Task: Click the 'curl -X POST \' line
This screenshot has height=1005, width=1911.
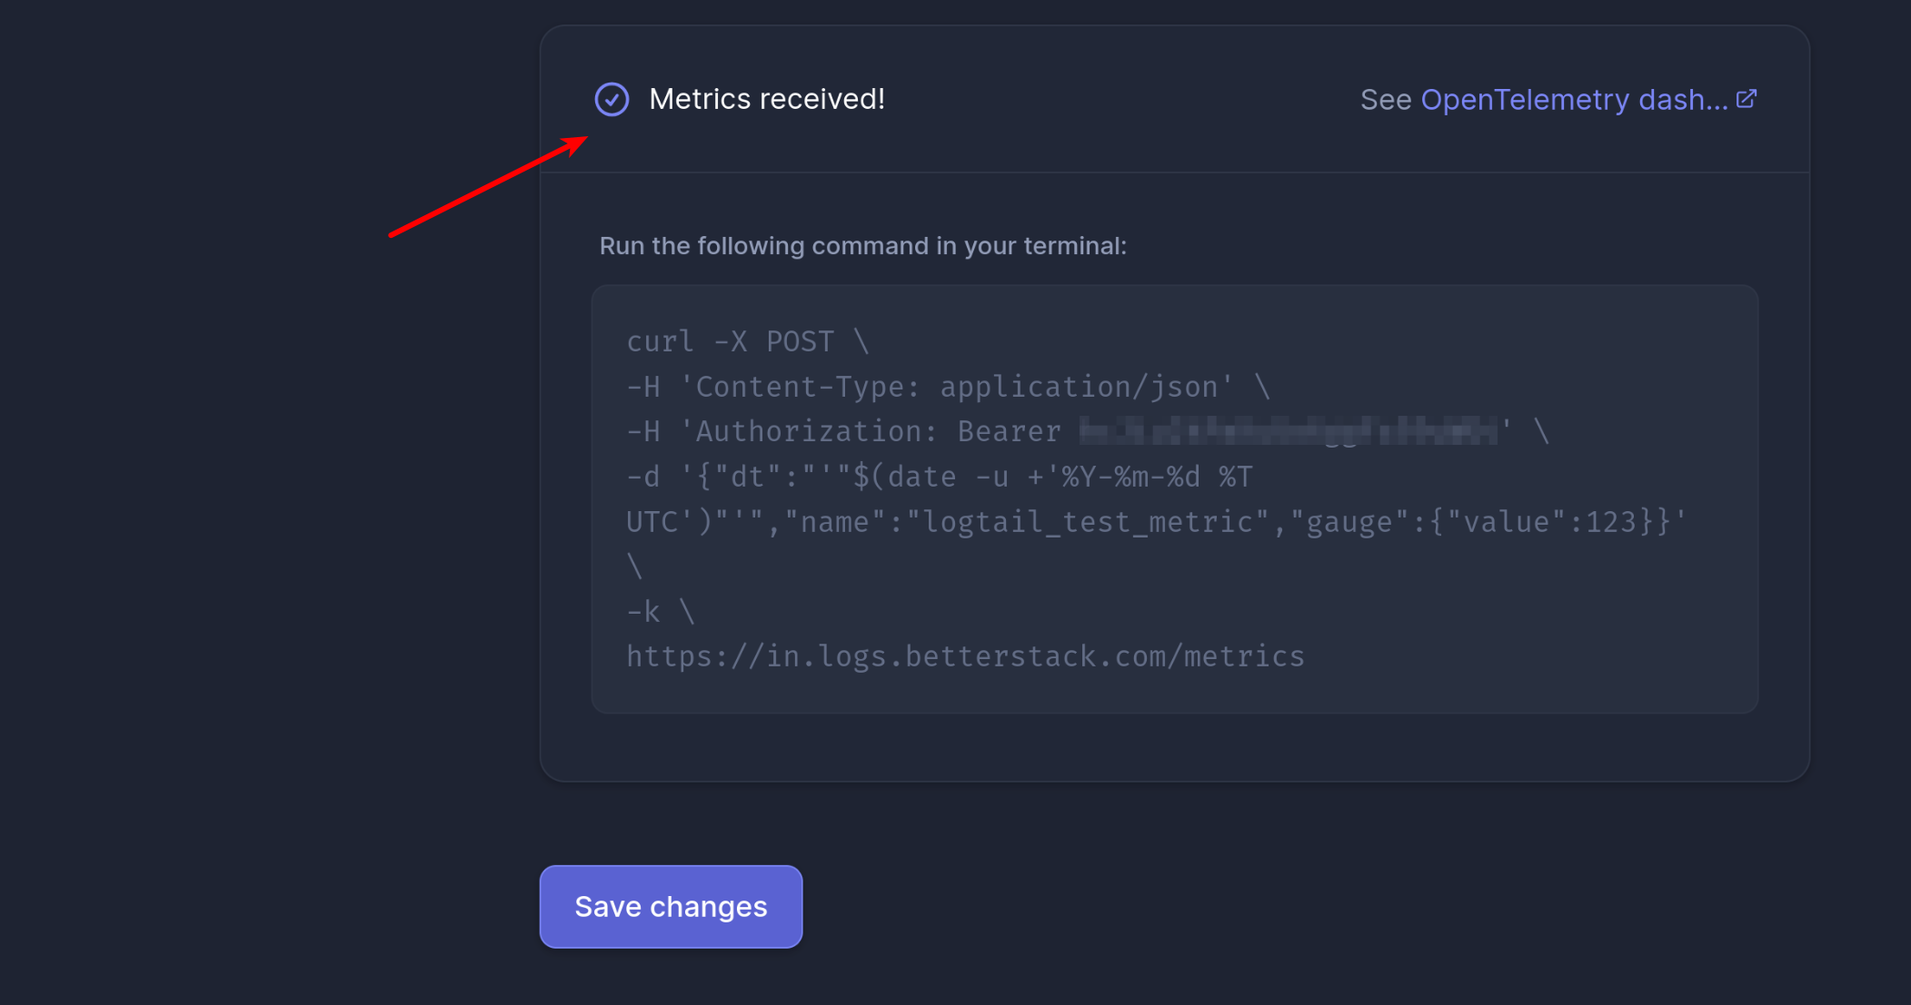Action: point(748,341)
